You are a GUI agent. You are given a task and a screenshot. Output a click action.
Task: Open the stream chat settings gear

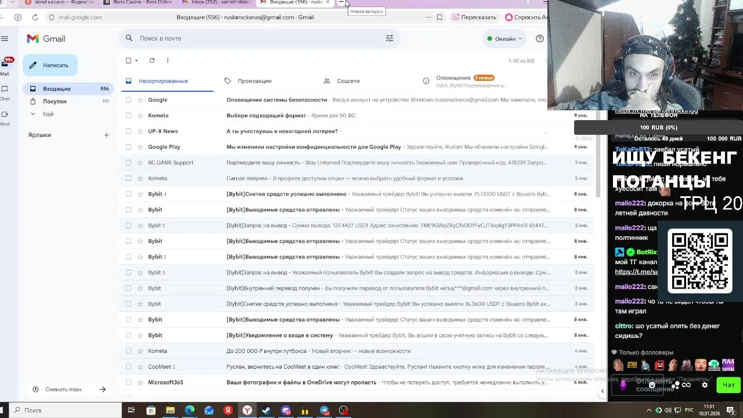705,385
